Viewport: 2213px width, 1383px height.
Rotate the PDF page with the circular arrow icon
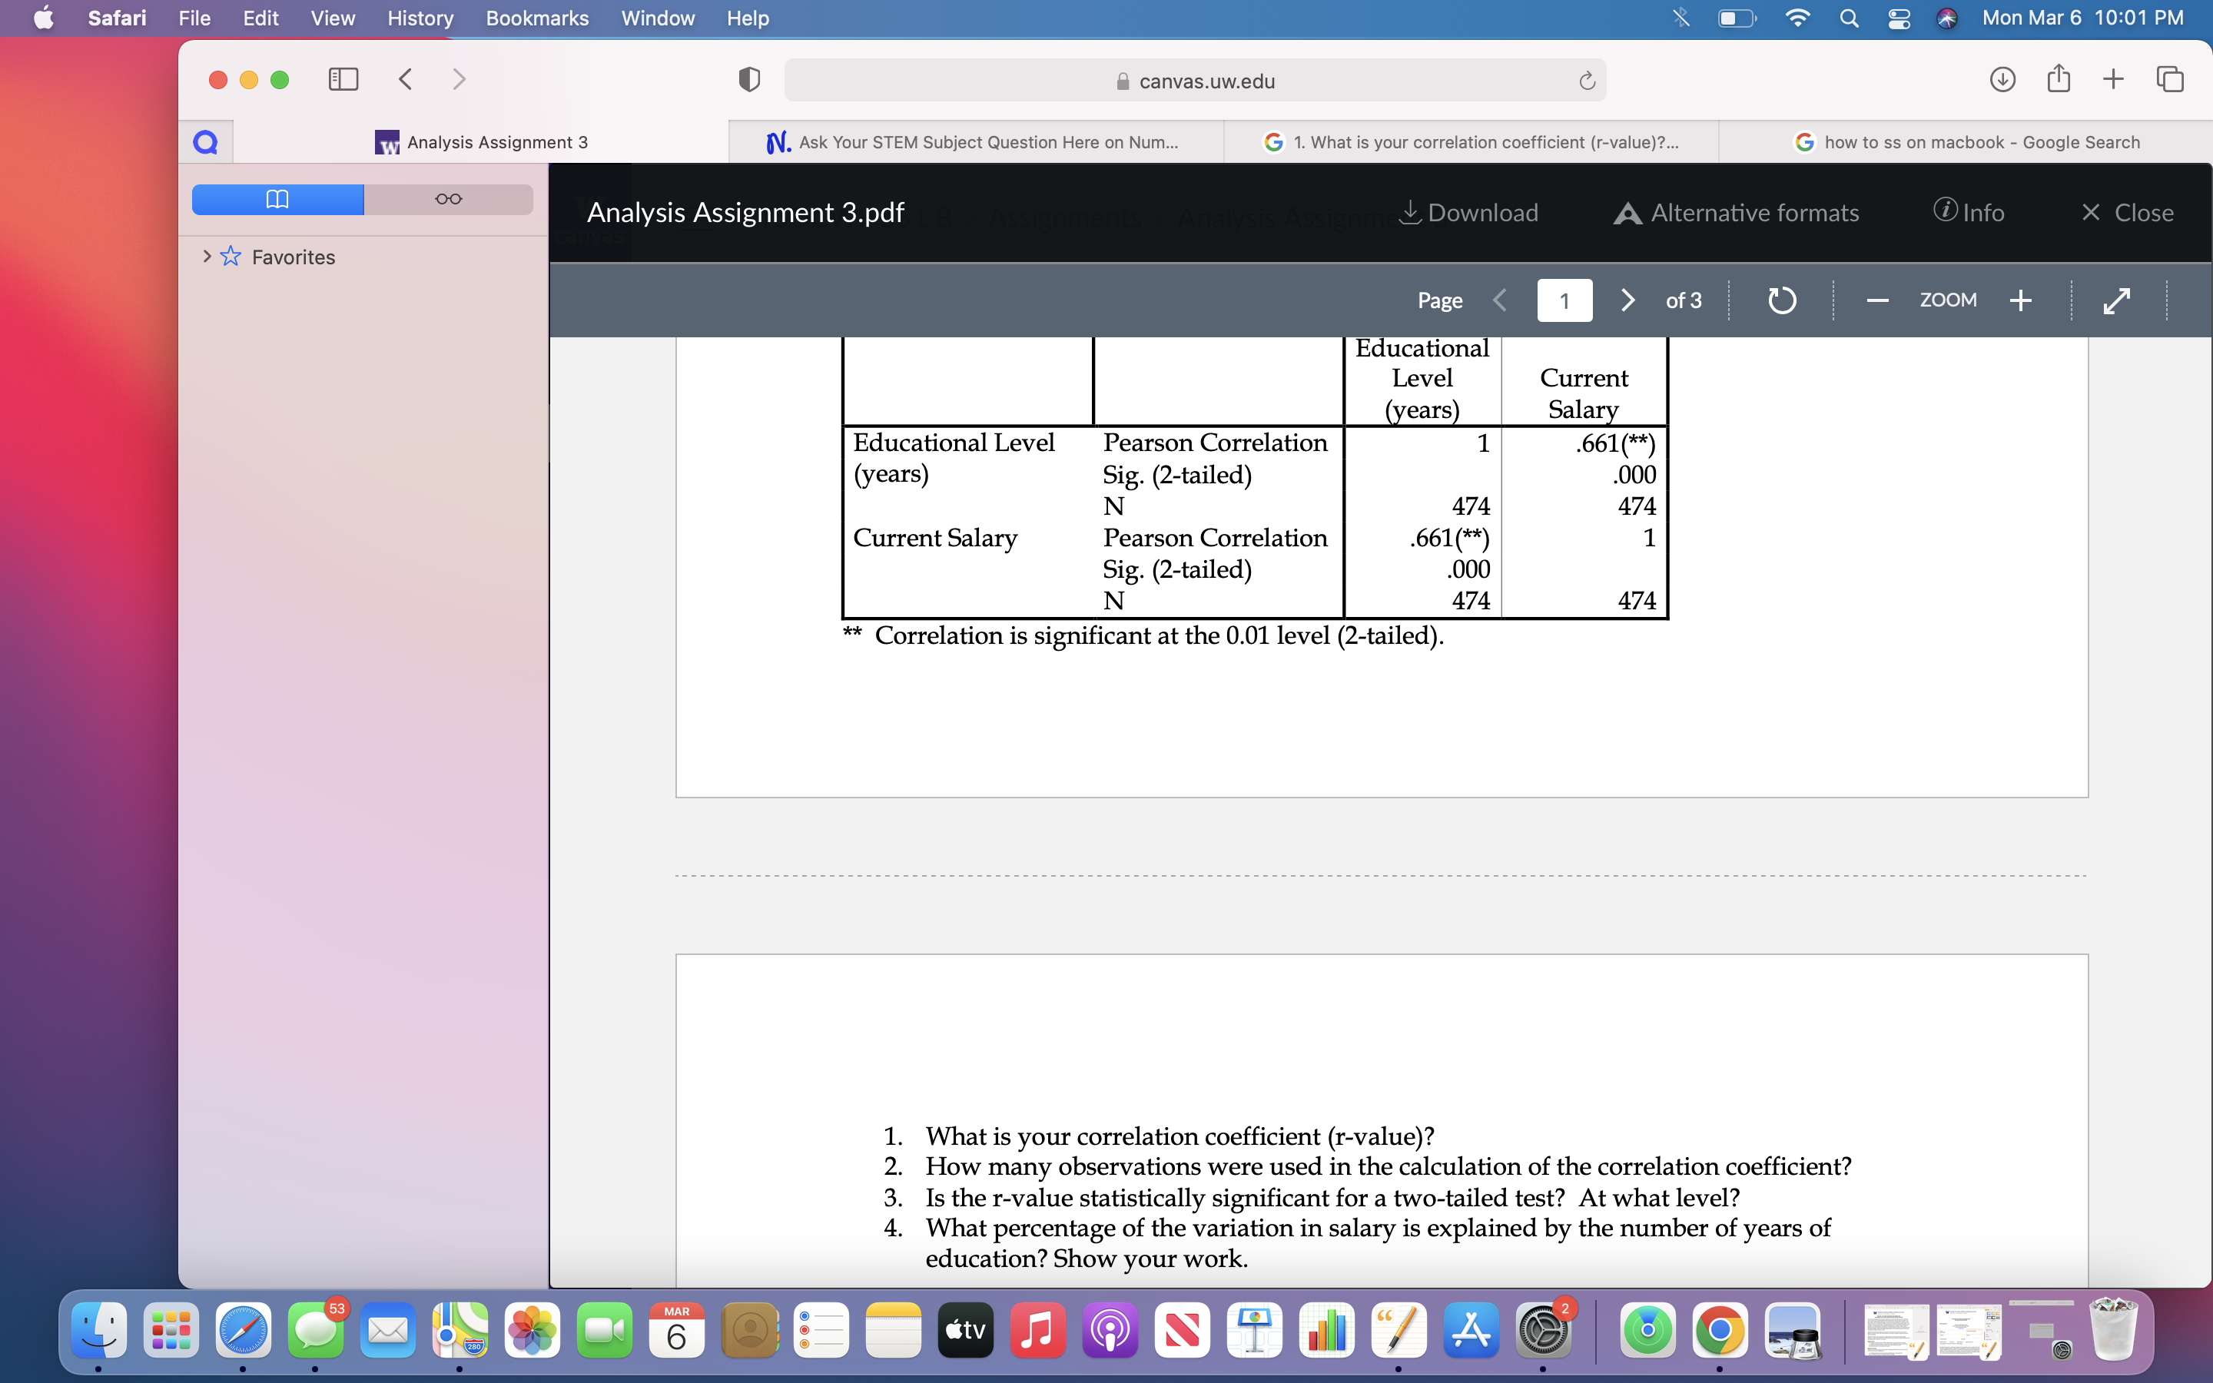coord(1782,300)
